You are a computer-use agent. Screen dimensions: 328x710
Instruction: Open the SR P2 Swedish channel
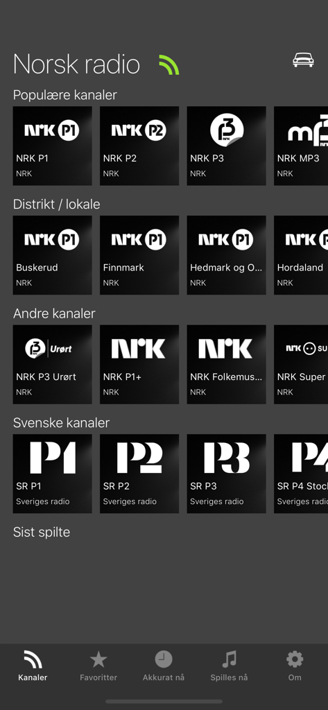[139, 474]
